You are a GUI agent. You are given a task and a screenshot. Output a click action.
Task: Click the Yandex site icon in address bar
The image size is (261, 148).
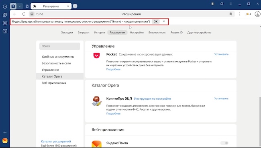(32, 14)
